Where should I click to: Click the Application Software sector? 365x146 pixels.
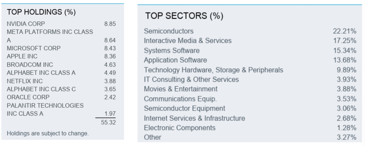(x=175, y=60)
